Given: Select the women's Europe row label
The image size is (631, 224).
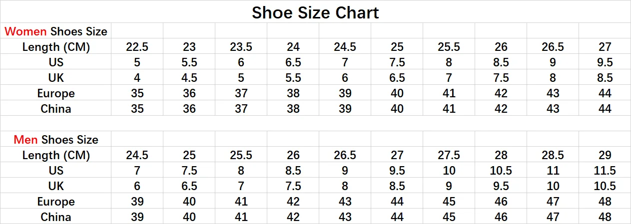Looking at the screenshot, I should [56, 93].
